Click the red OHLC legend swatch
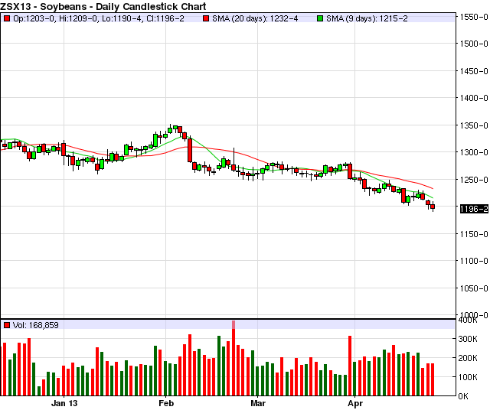 coord(7,18)
